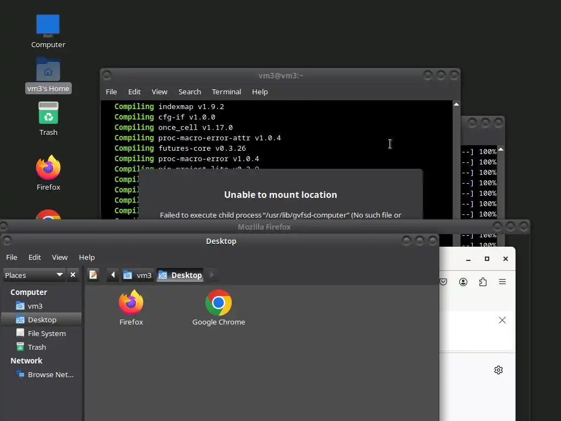
Task: Open the Edit menu in Desktop window
Action: click(35, 258)
